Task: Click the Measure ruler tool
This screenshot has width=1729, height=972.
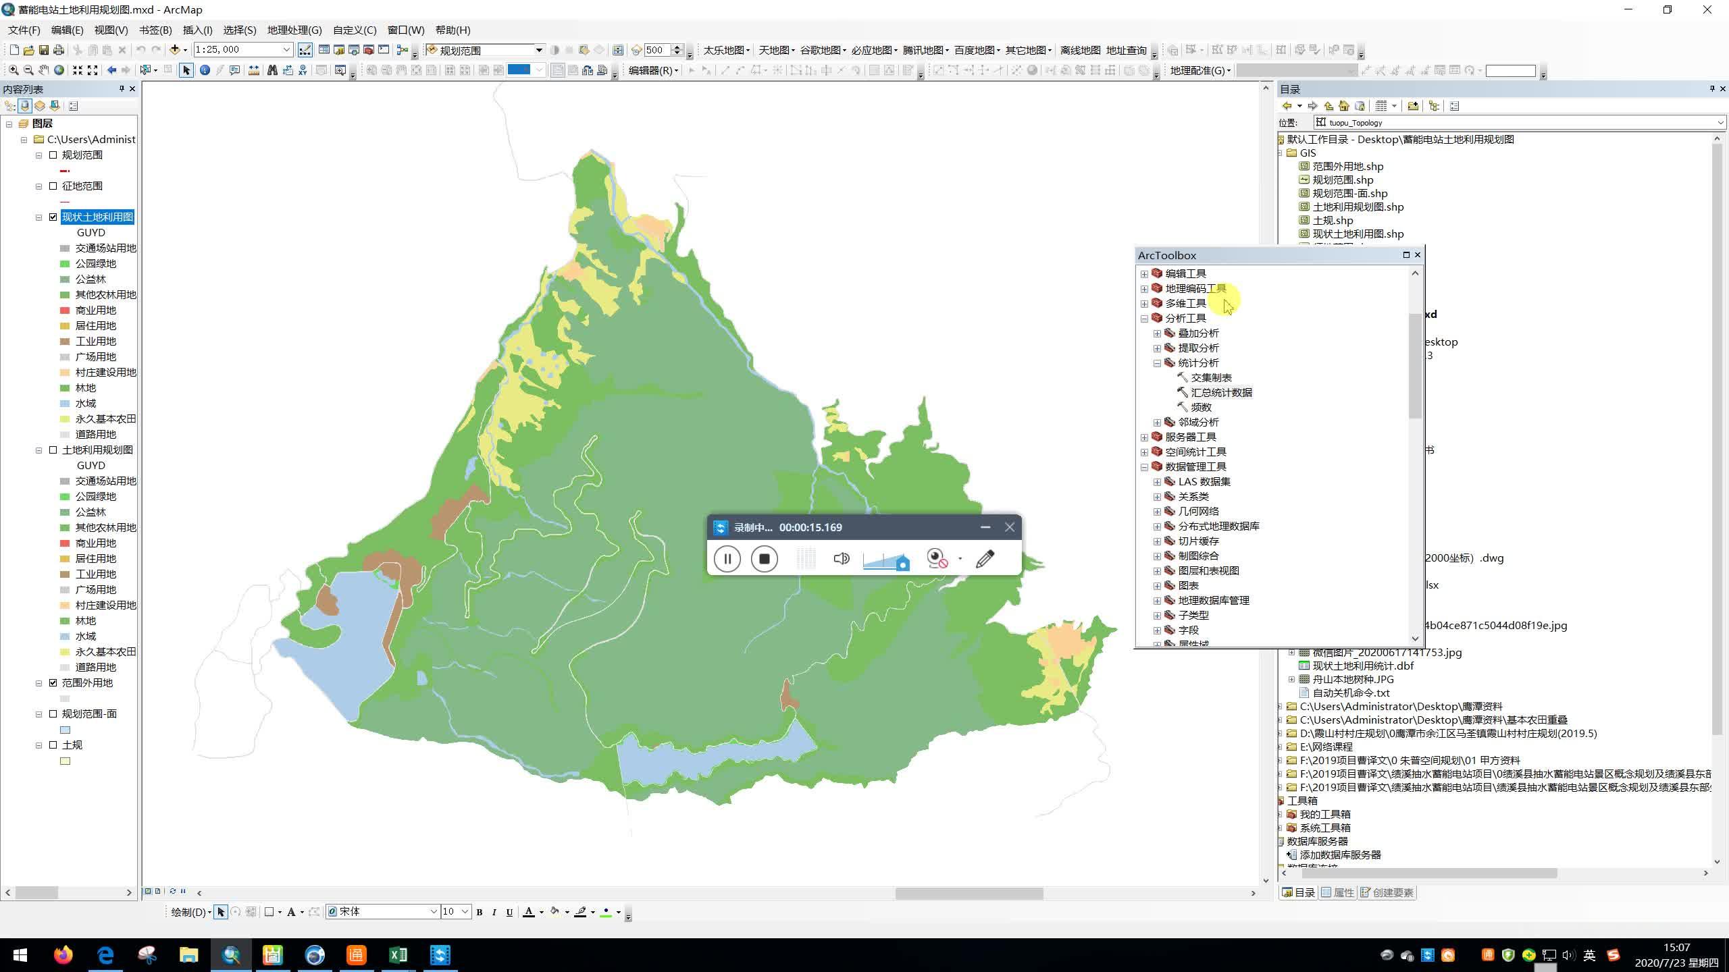Action: coord(254,70)
